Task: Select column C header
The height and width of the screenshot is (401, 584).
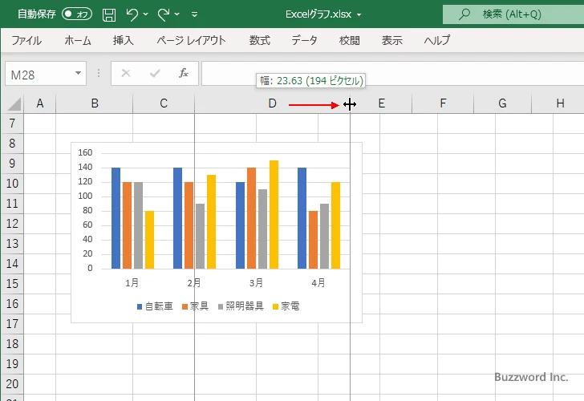Action: click(164, 103)
